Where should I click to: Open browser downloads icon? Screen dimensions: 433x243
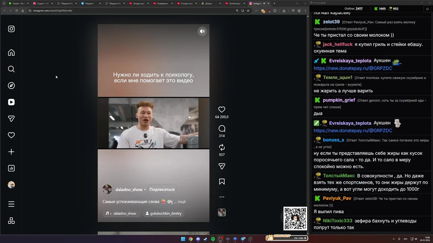tap(283, 10)
